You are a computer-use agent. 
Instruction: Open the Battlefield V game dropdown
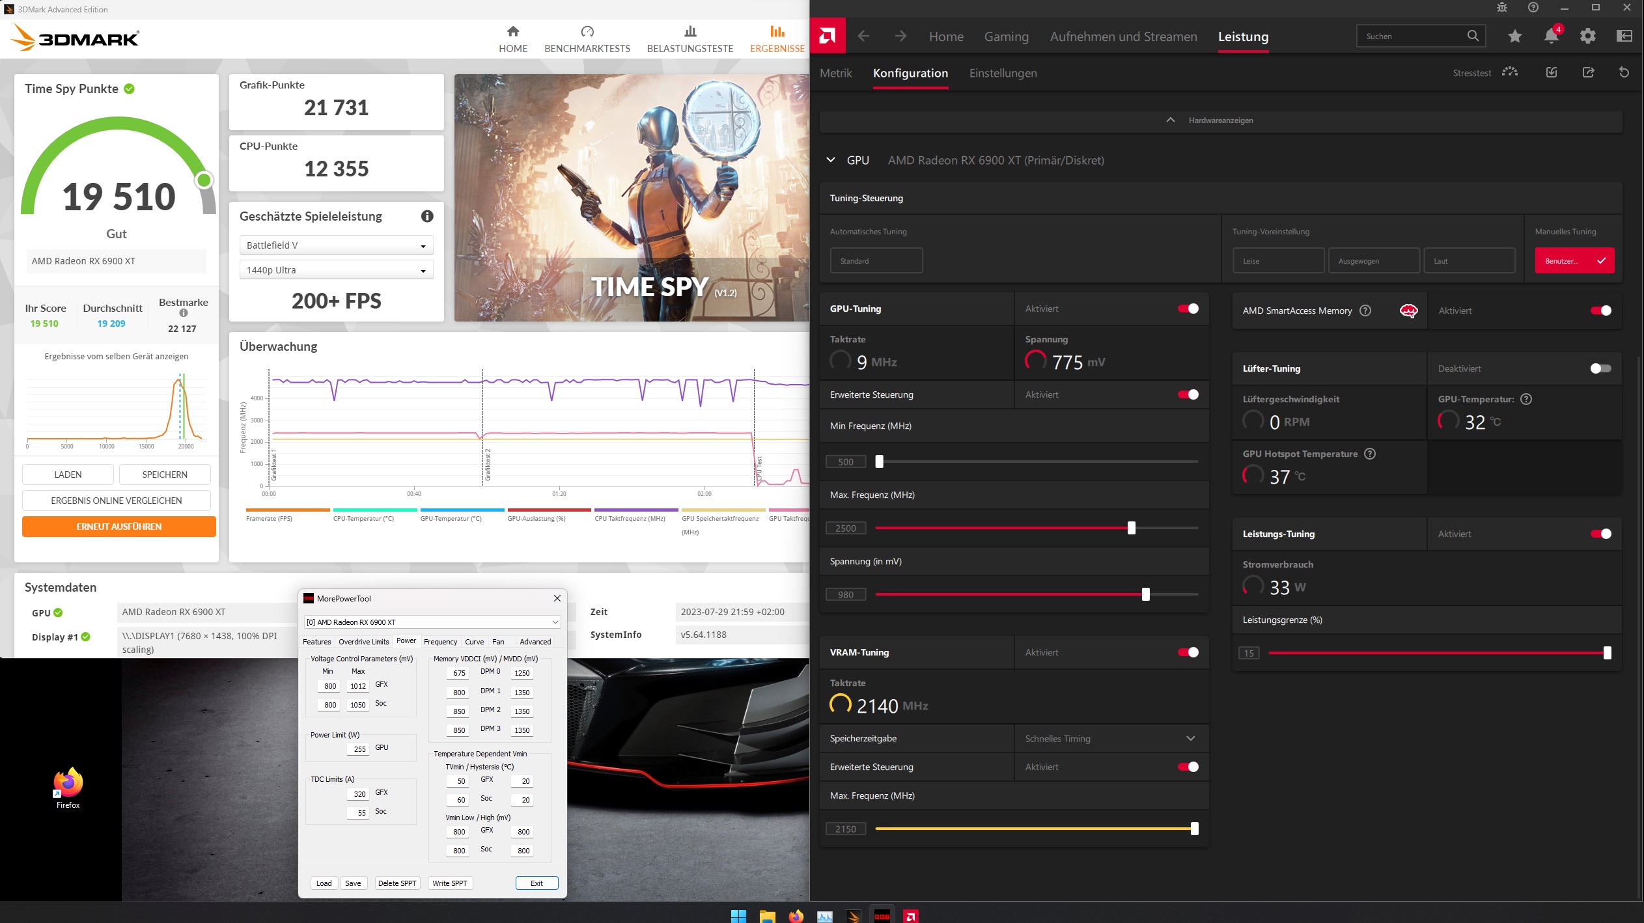tap(336, 245)
